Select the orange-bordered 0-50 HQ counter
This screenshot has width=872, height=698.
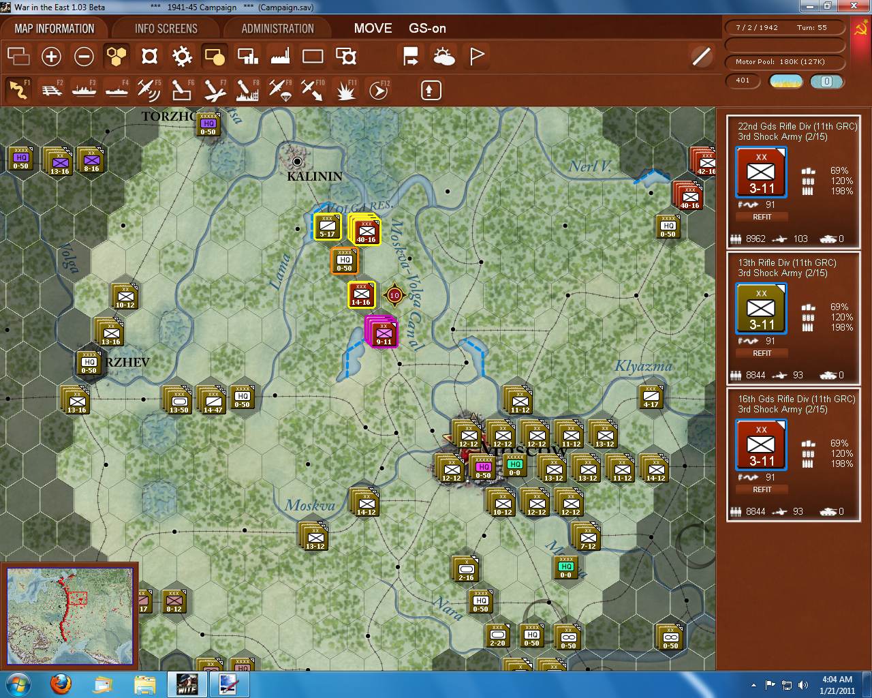(344, 260)
